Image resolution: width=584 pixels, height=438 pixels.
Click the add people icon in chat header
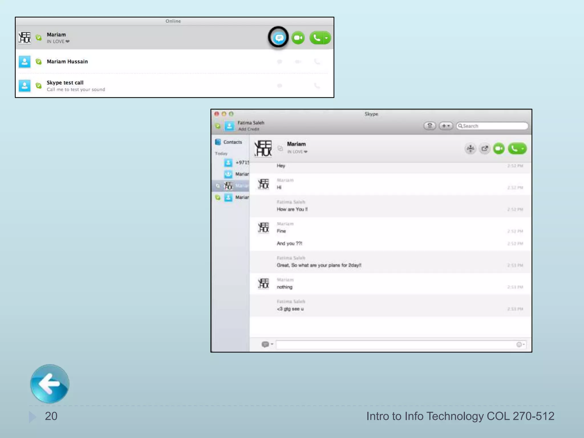470,149
